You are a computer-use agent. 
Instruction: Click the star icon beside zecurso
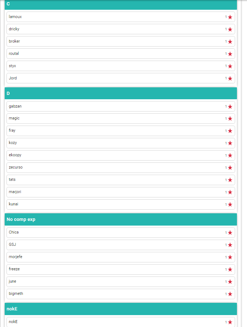(230, 168)
